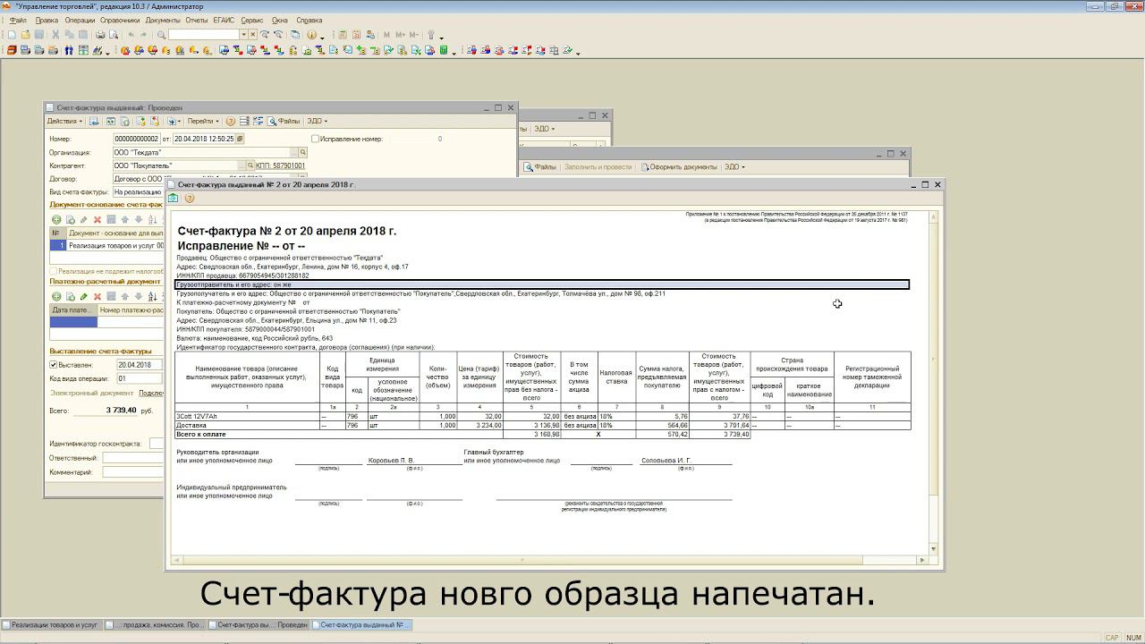Add a row in Платежно-расчетный документ table
Viewport: 1145px width, 644px height.
tap(56, 296)
